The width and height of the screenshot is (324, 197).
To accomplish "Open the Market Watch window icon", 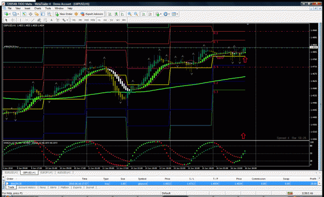I will [x=24, y=14].
